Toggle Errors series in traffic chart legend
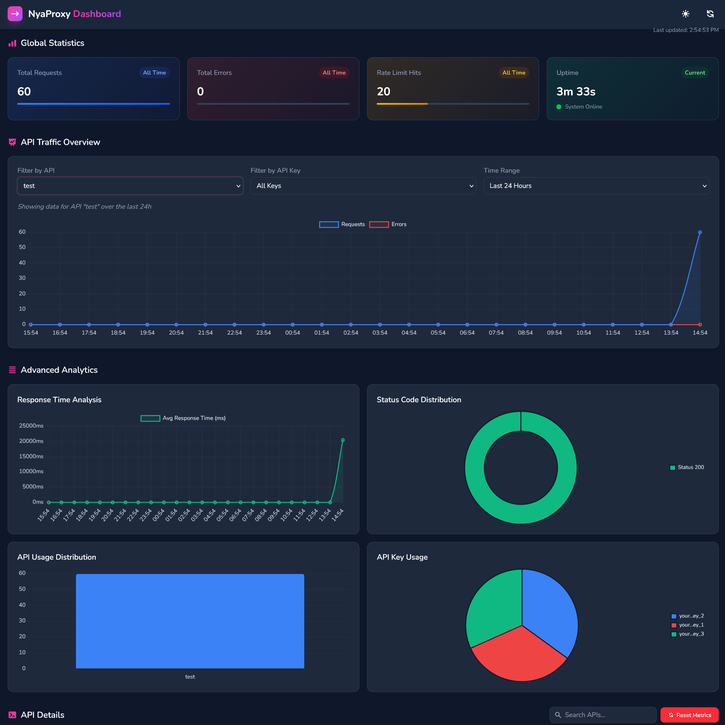 388,224
